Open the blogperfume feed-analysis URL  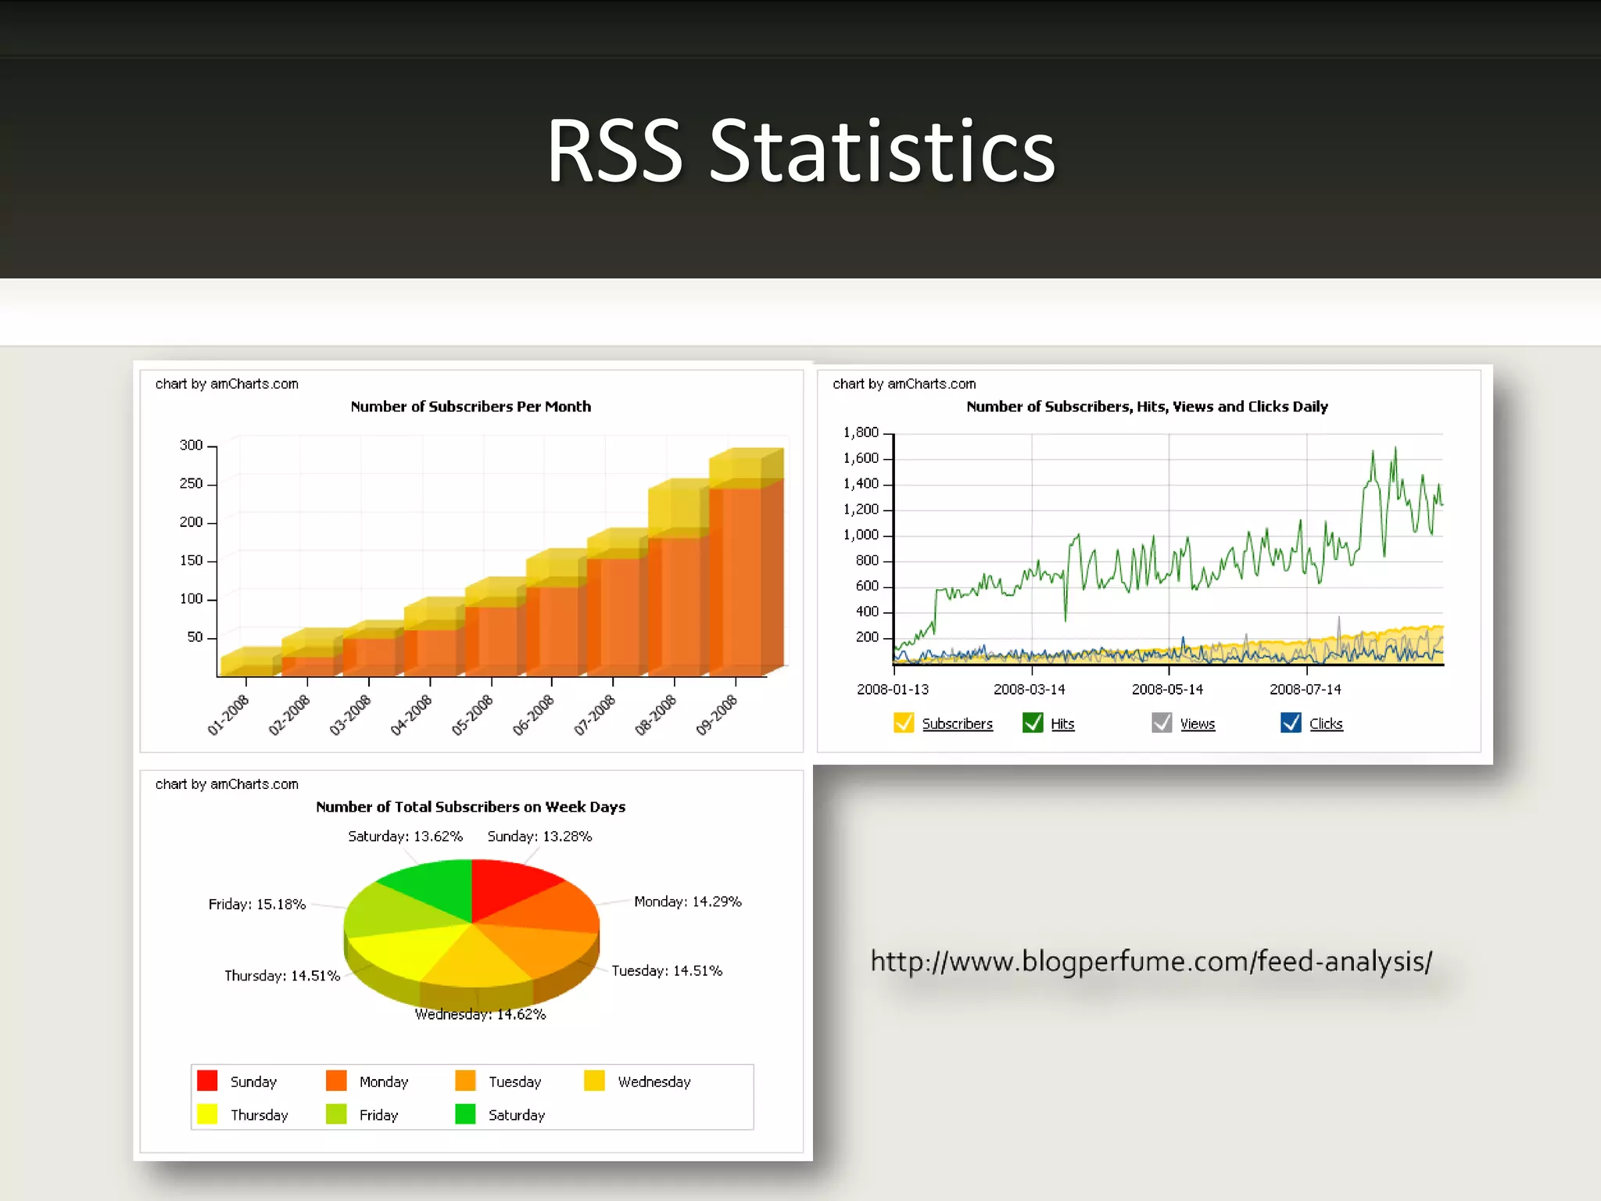pyautogui.click(x=1151, y=961)
